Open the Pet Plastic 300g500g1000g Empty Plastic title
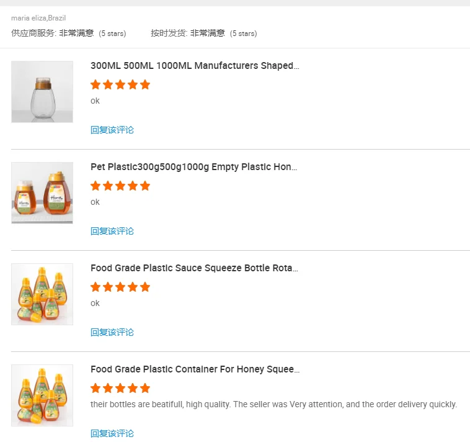 point(193,167)
